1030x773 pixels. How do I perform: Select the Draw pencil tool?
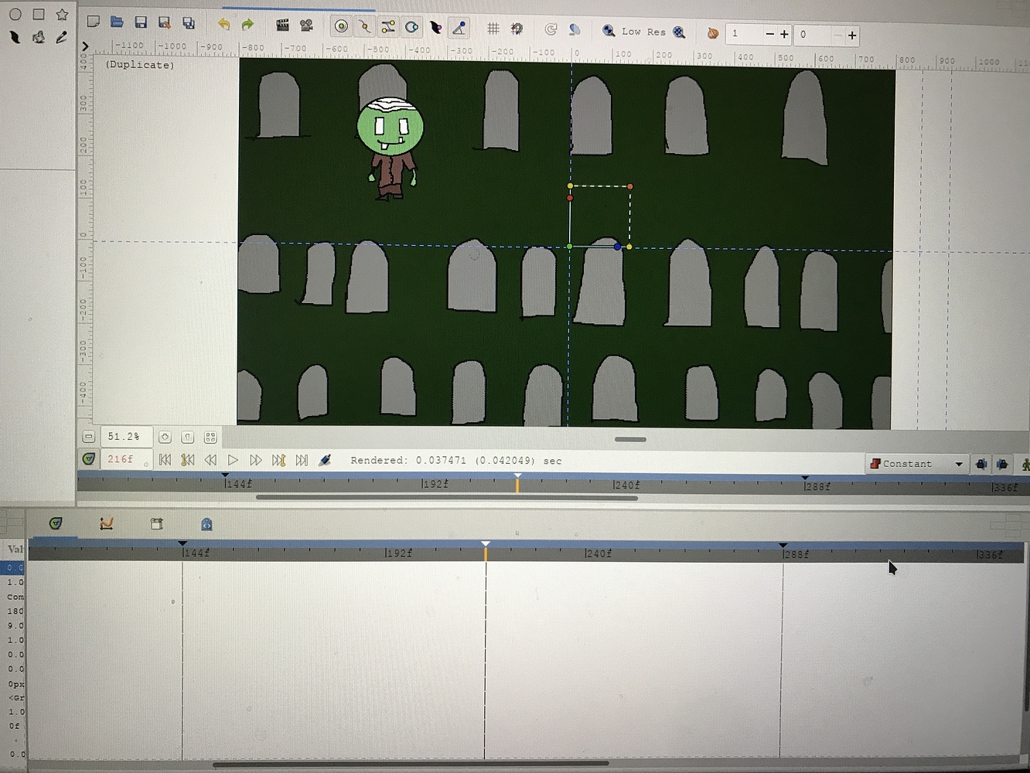[x=62, y=36]
